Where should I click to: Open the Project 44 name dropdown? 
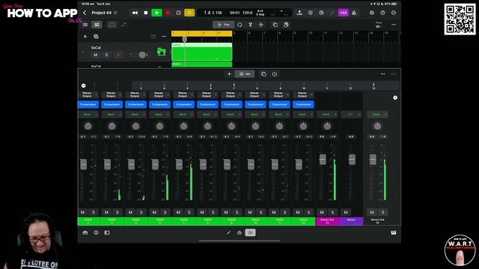tap(115, 13)
